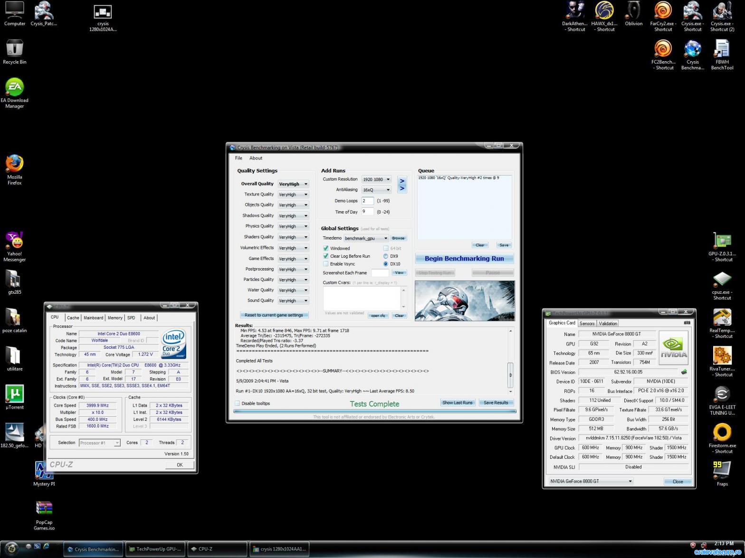Image resolution: width=745 pixels, height=558 pixels.
Task: Switch to the Cache tab in CPU-Z
Action: pos(73,318)
